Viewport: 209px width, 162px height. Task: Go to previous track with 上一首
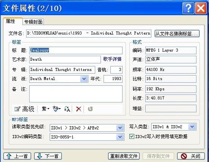(x=17, y=156)
